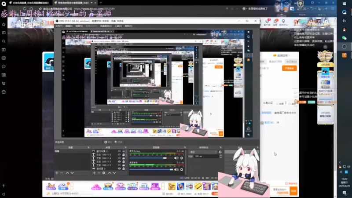
Task: Increase the transition duration with stepper arrows
Action: pyautogui.click(x=220, y=155)
